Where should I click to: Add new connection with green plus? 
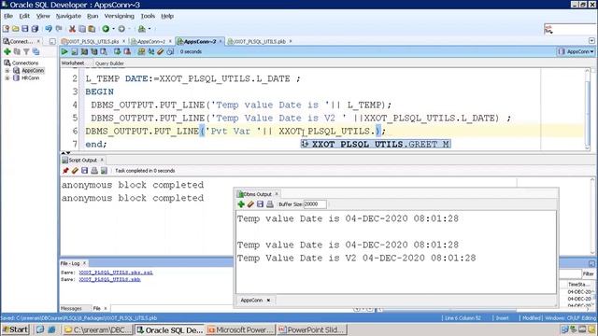[x=7, y=51]
